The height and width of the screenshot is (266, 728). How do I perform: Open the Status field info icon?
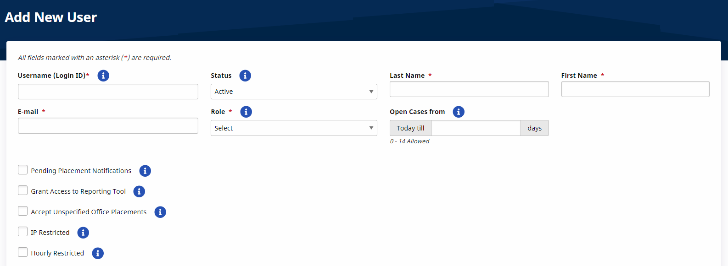point(245,76)
